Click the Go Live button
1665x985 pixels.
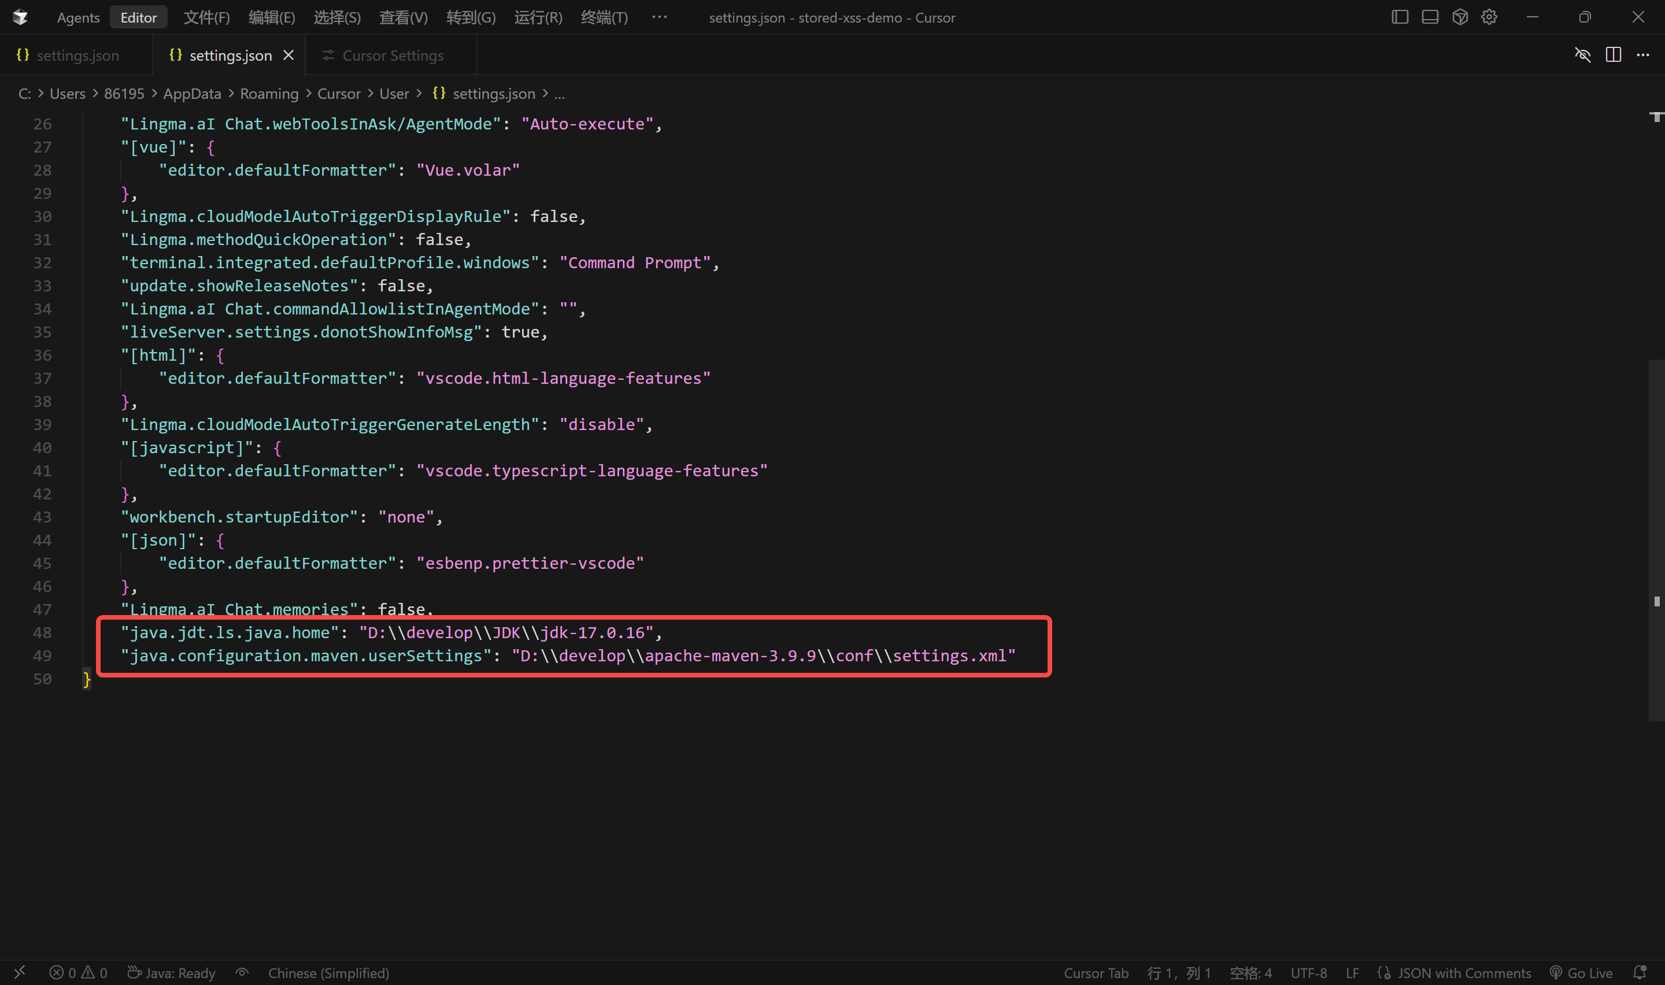1582,972
